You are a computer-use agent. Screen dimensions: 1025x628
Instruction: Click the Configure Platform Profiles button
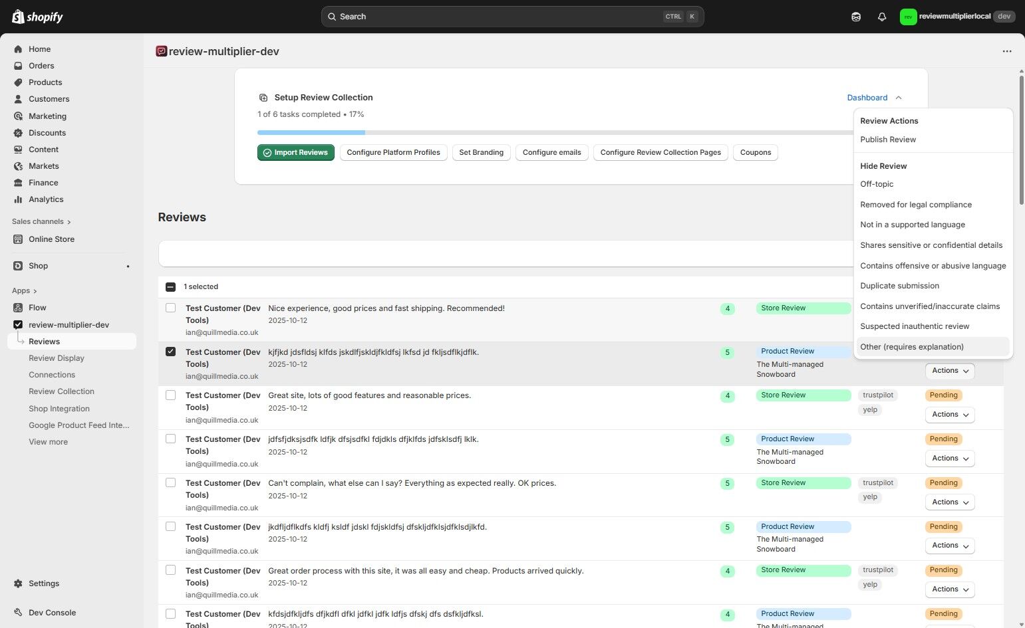click(x=393, y=152)
